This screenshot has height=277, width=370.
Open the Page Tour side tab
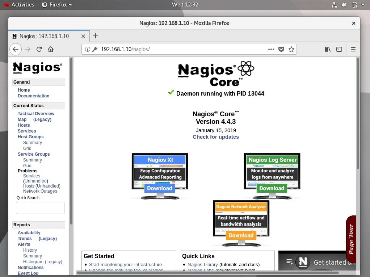pos(351,239)
